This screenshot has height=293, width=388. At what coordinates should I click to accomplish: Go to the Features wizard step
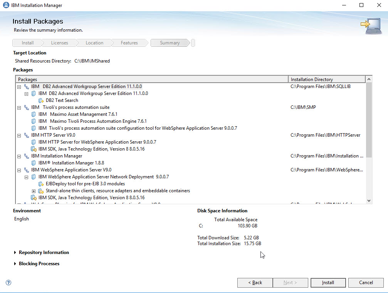(x=129, y=43)
